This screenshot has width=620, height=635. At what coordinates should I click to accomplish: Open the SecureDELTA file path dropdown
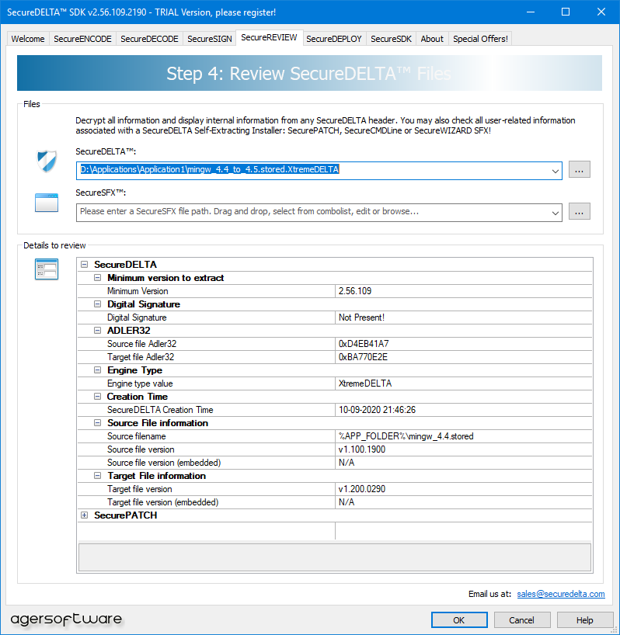(x=556, y=171)
